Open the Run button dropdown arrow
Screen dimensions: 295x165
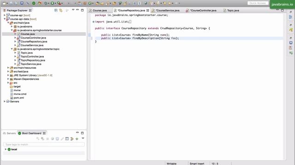[x=55, y=3]
